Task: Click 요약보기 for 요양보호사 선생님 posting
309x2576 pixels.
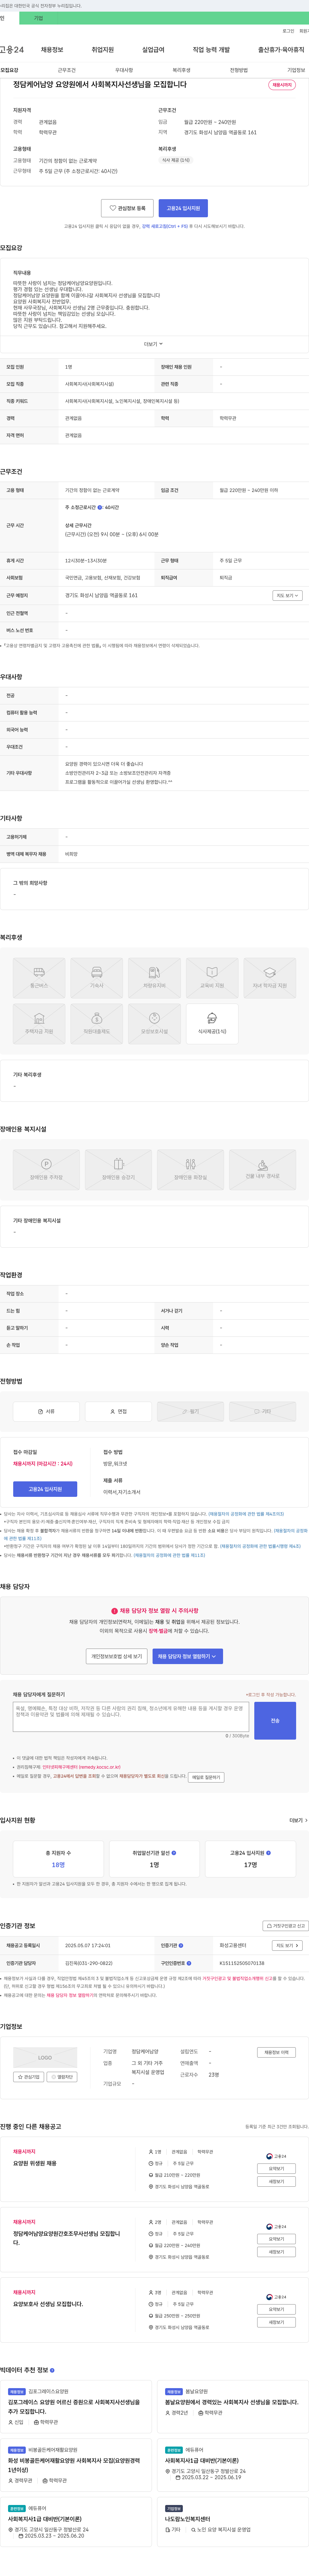Action: 276,2309
